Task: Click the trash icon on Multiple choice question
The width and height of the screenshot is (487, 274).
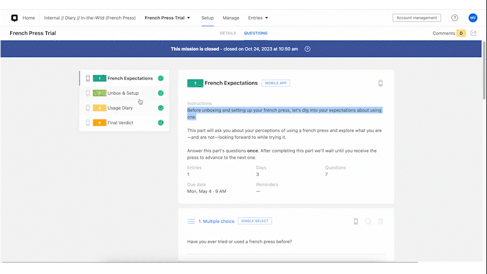Action: pyautogui.click(x=380, y=221)
